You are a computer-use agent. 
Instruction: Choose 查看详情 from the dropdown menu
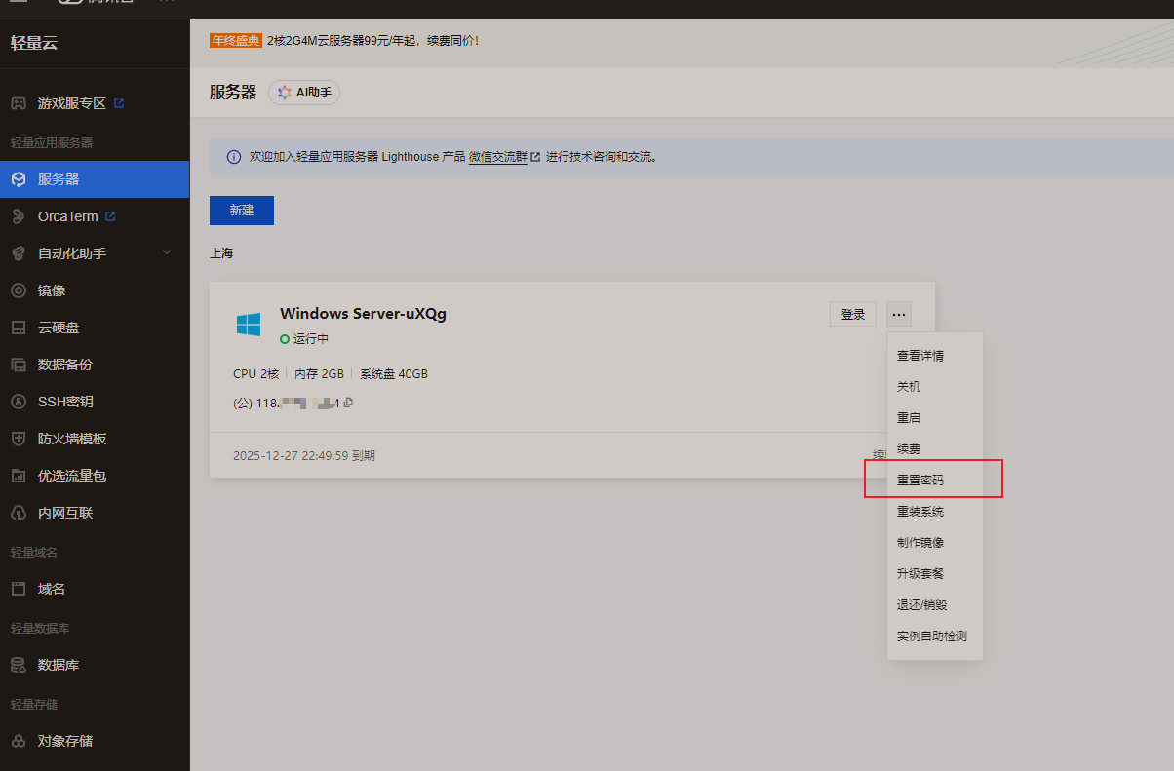click(x=920, y=356)
